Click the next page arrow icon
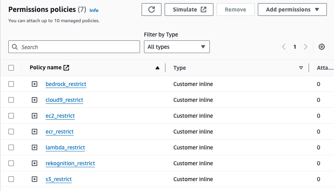Screen dimensions: 334x191 tap(305, 47)
